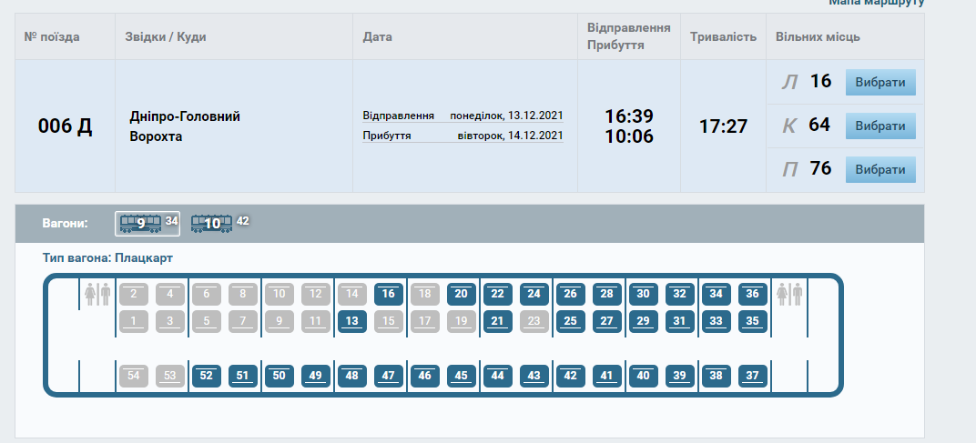Choose Coupe class with 64 free seats
976x443 pixels.
(880, 126)
